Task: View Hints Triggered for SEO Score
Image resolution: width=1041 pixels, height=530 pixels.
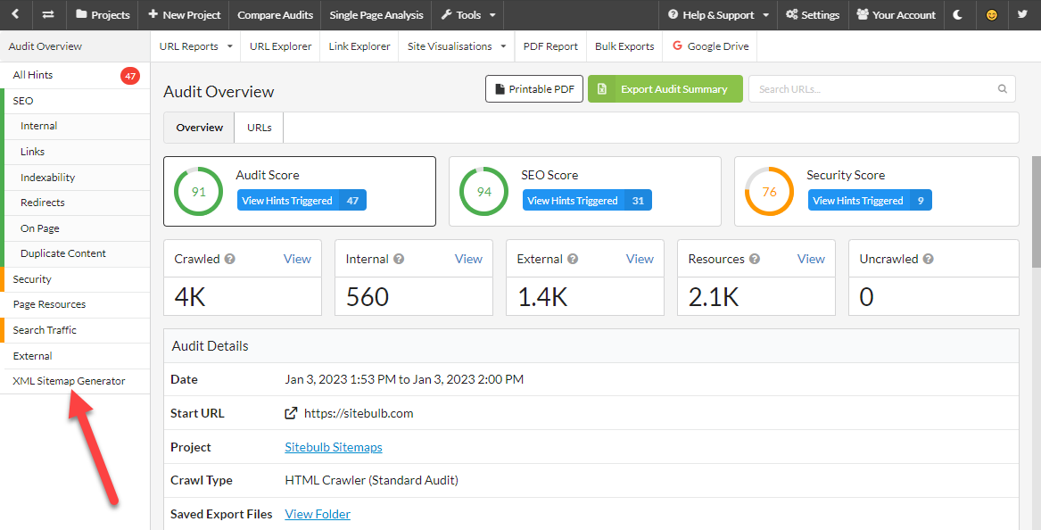Action: [587, 201]
